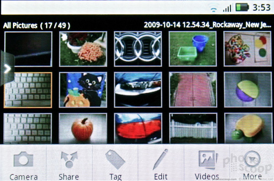Viewport: 274px width, 181px height.
Task: Tap the battery indicator icon
Action: tap(242, 7)
